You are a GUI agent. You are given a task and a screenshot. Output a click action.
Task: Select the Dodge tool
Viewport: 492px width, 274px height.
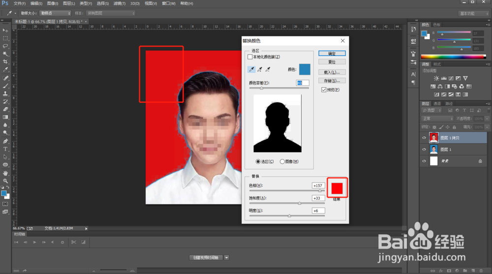point(5,133)
